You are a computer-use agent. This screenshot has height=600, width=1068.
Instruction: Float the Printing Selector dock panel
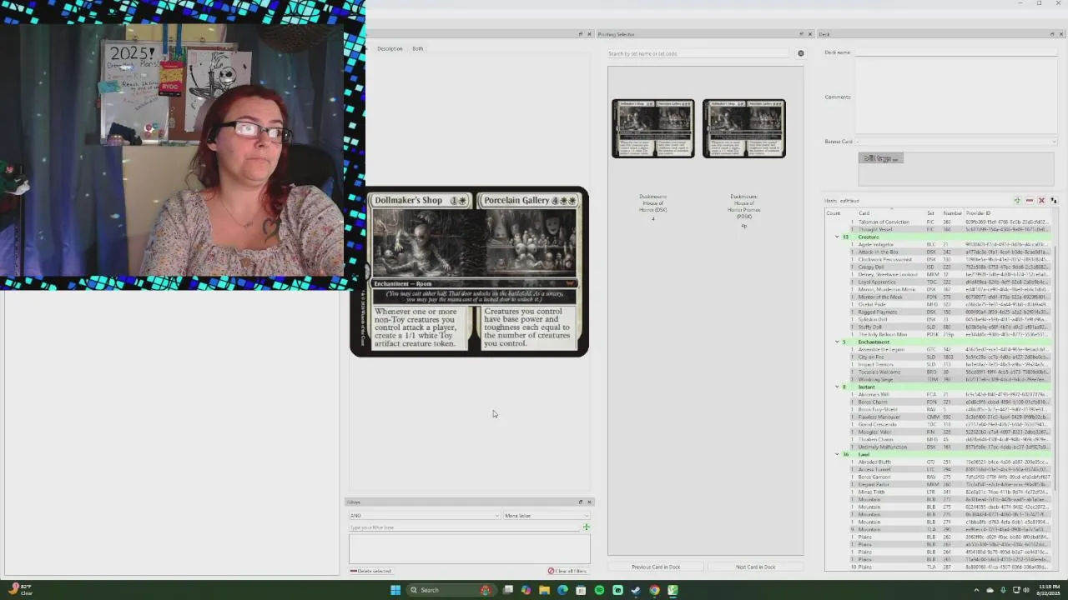pyautogui.click(x=801, y=34)
